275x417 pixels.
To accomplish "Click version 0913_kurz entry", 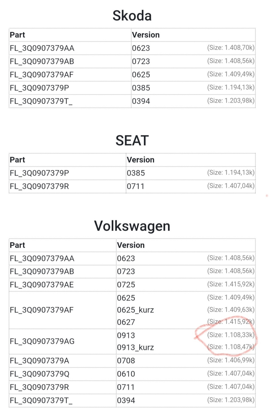I will [135, 347].
